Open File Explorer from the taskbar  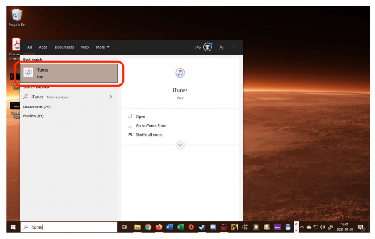137,227
